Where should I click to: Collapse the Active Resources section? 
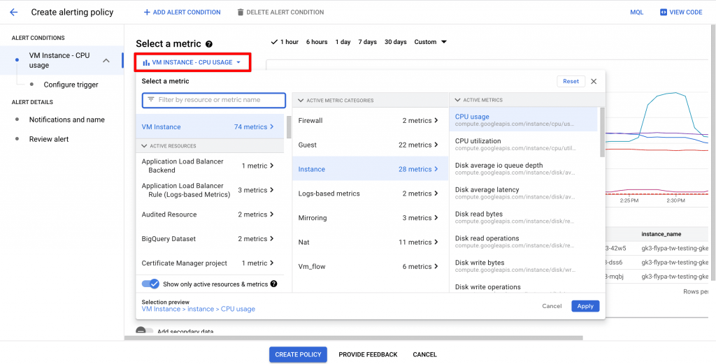144,146
